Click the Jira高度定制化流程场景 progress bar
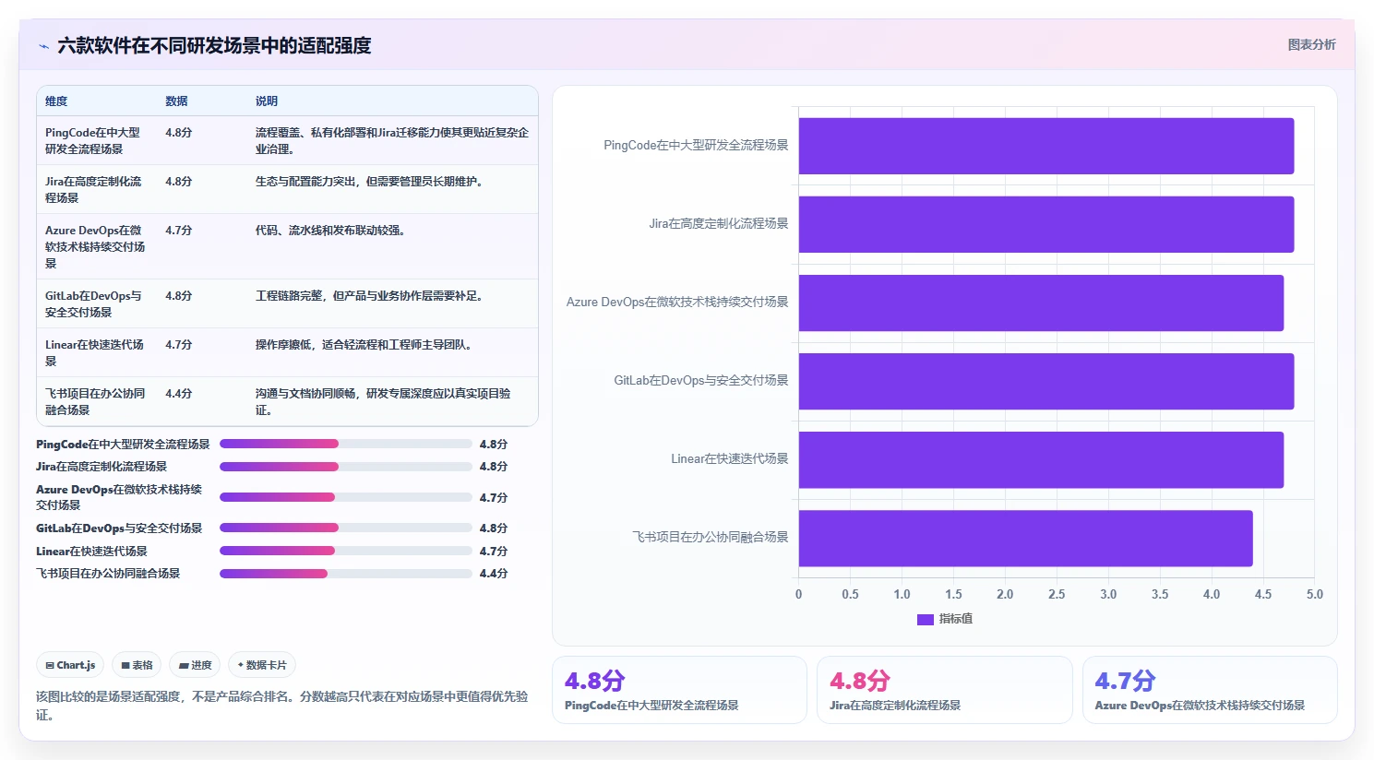 (346, 467)
